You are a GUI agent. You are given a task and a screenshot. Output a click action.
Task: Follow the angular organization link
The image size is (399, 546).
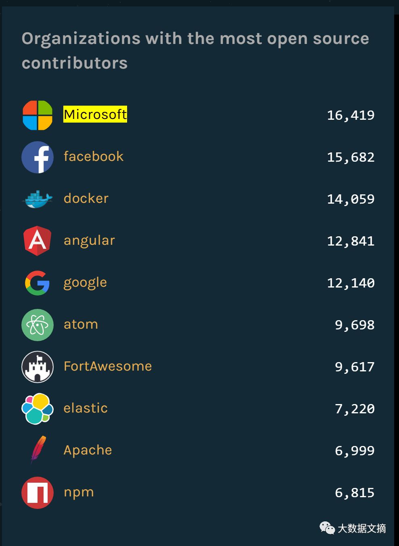89,240
